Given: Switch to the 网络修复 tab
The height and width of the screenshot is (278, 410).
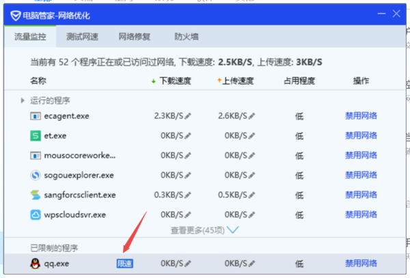Looking at the screenshot, I should pos(135,37).
